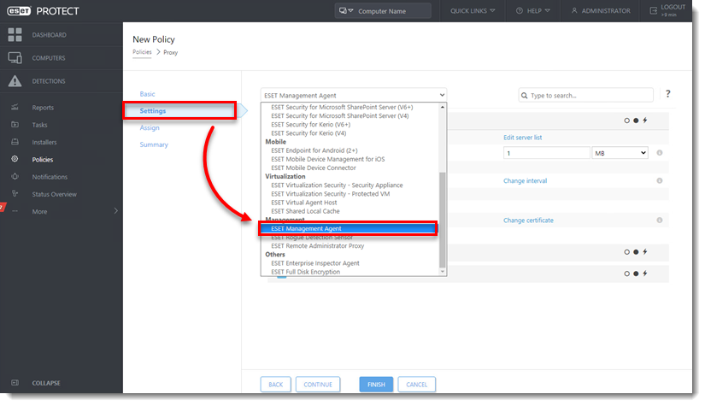Click the Policies breadcrumb link
705x406 pixels.
coord(142,52)
